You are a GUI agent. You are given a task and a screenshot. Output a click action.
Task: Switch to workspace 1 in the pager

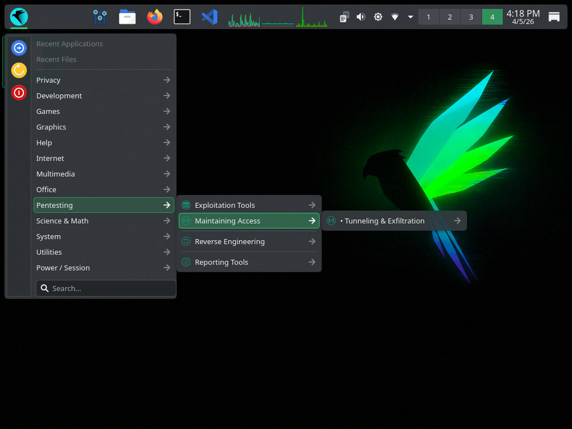(x=428, y=17)
